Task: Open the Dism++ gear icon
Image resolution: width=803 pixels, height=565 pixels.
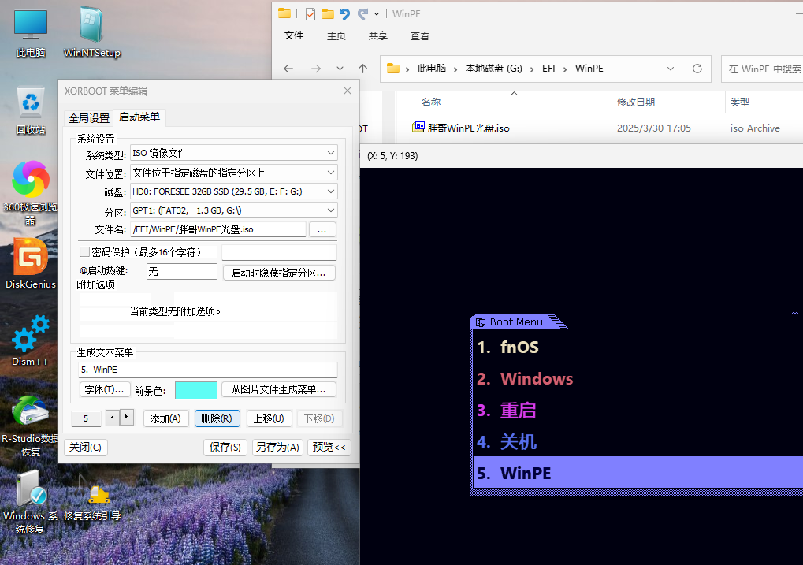Action: [x=31, y=340]
